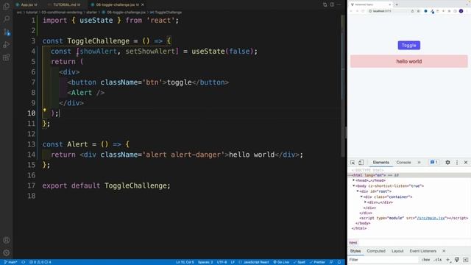The width and height of the screenshot is (471, 265).
Task: Click the inspect element picker in DevTools
Action: pos(353,162)
